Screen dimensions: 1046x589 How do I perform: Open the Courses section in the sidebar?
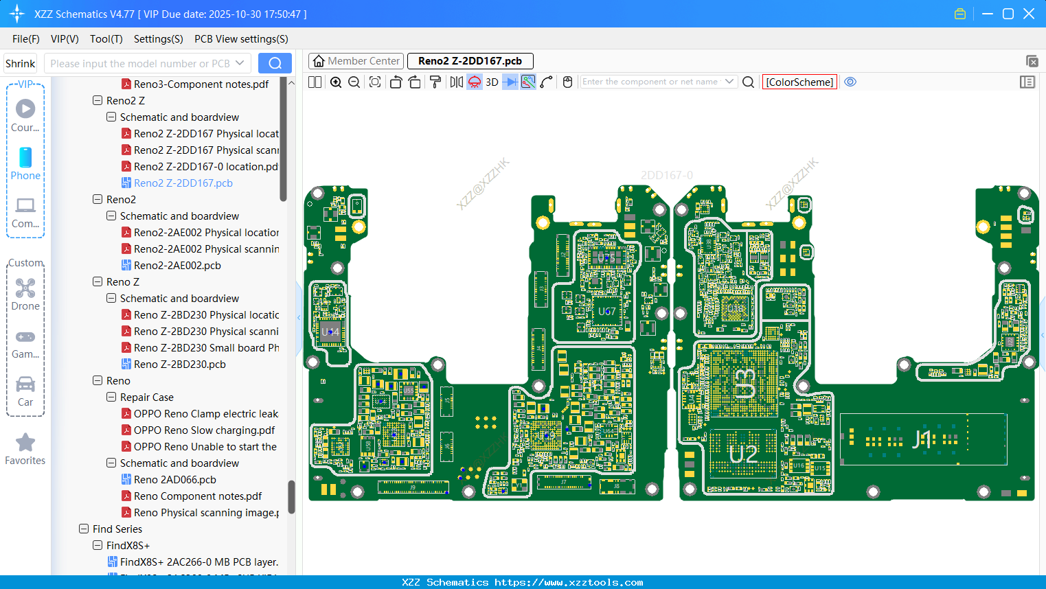click(25, 116)
